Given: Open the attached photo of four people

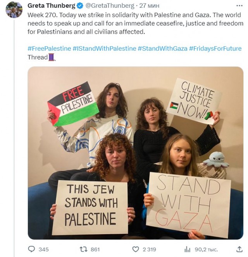Looking at the screenshot, I should [135, 153].
